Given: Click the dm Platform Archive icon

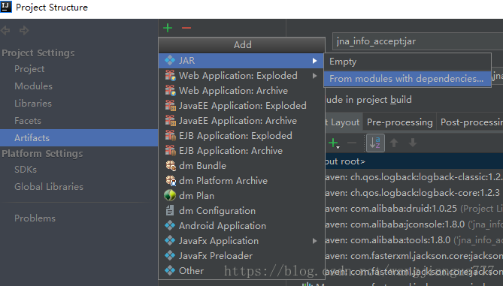Looking at the screenshot, I should [171, 181].
